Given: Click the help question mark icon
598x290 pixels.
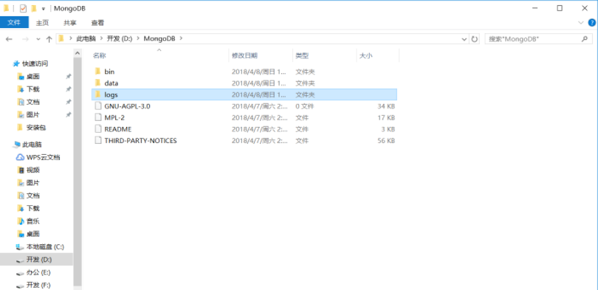Looking at the screenshot, I should tap(591, 23).
